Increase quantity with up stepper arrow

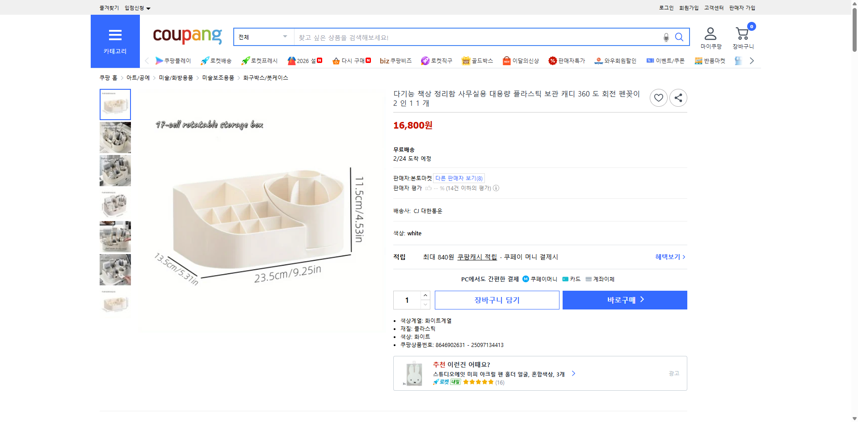[425, 295]
